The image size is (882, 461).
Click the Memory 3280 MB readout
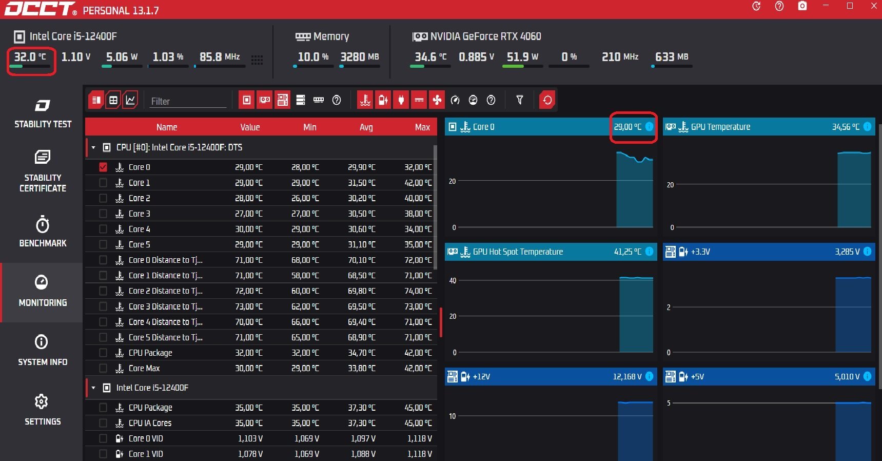[x=360, y=57]
